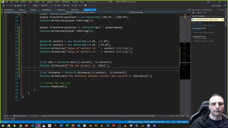Collapse the Incoming Commits section

click(x=192, y=28)
